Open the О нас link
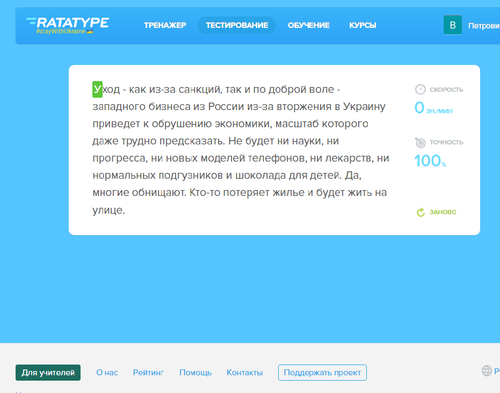This screenshot has height=393, width=500. point(107,373)
